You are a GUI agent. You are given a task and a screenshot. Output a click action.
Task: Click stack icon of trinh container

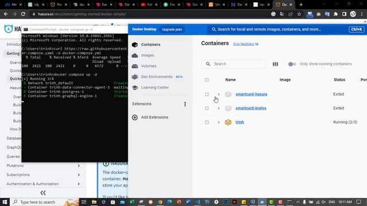coord(228,122)
